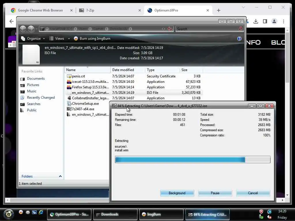Click the browser back arrow
Image resolution: width=295 pixels, height=221 pixels.
[x=12, y=21]
